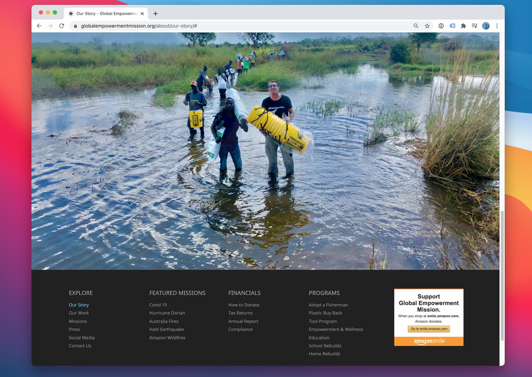The image size is (532, 377).
Task: Open the Annual Report link
Action: (x=243, y=321)
